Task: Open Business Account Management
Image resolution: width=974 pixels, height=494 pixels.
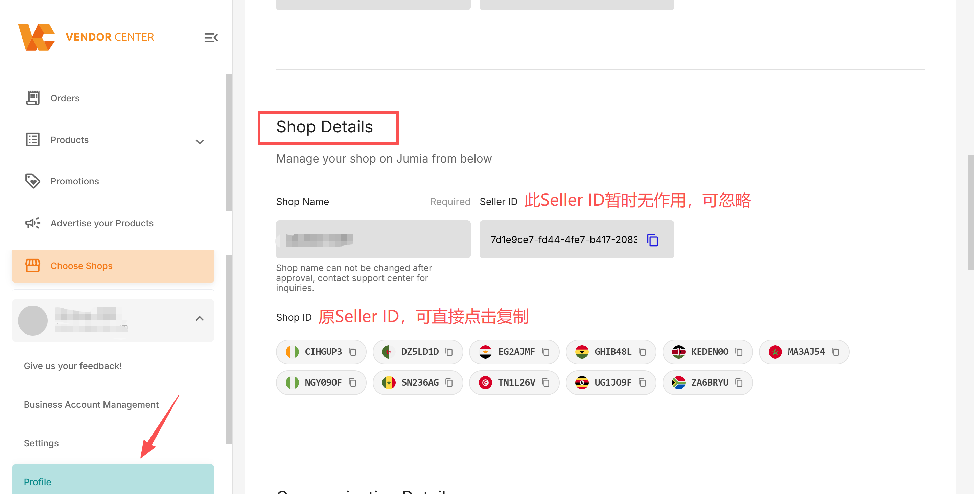Action: (91, 404)
